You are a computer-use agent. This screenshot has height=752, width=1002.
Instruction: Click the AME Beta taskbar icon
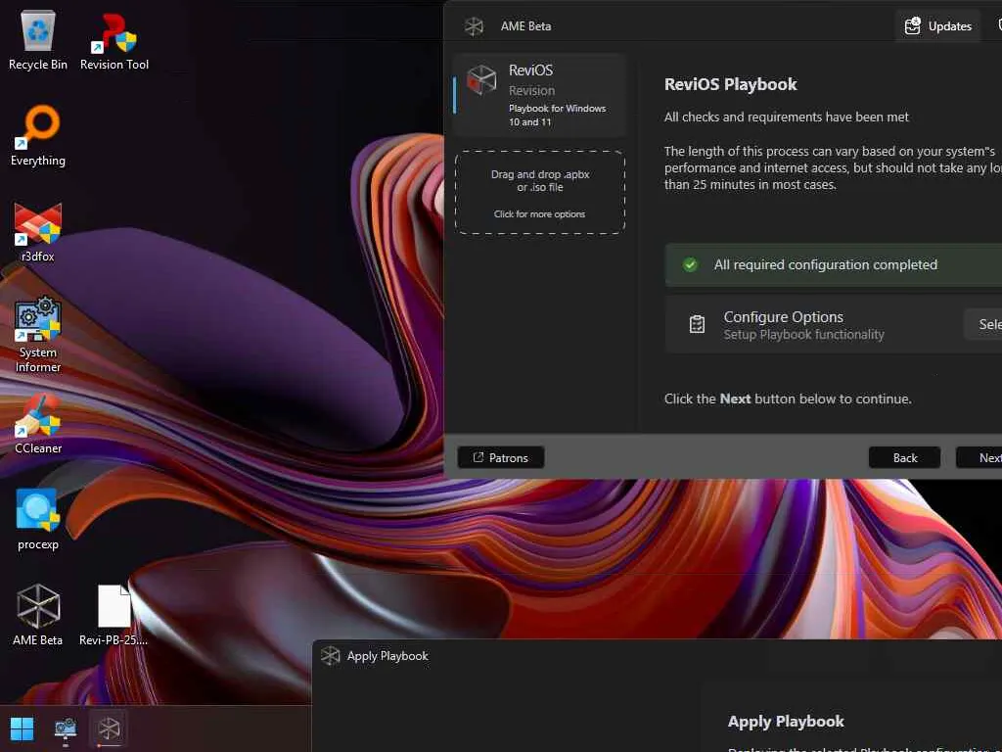click(109, 728)
